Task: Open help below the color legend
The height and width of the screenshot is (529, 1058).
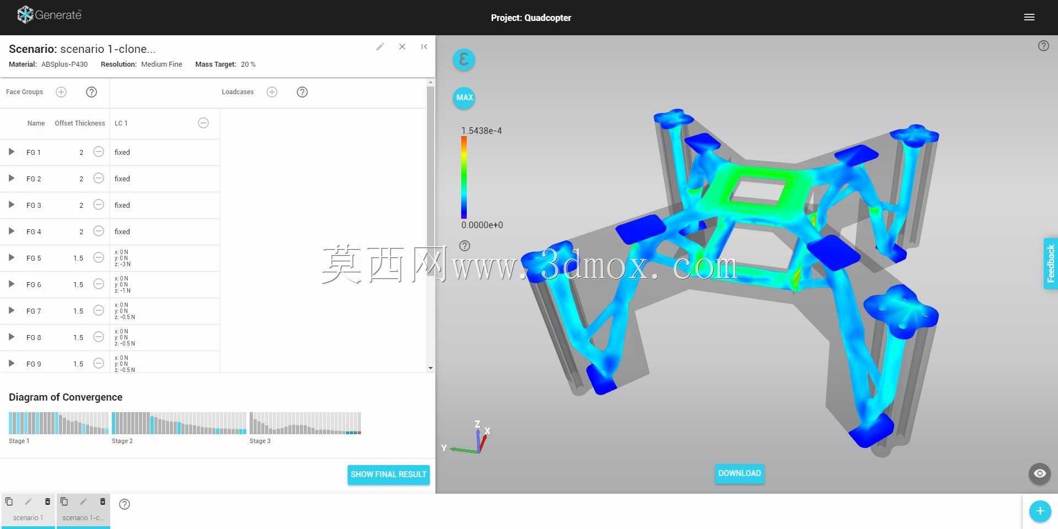Action: (465, 246)
